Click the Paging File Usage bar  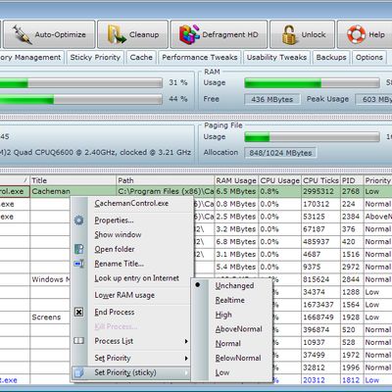pyautogui.click(x=313, y=137)
